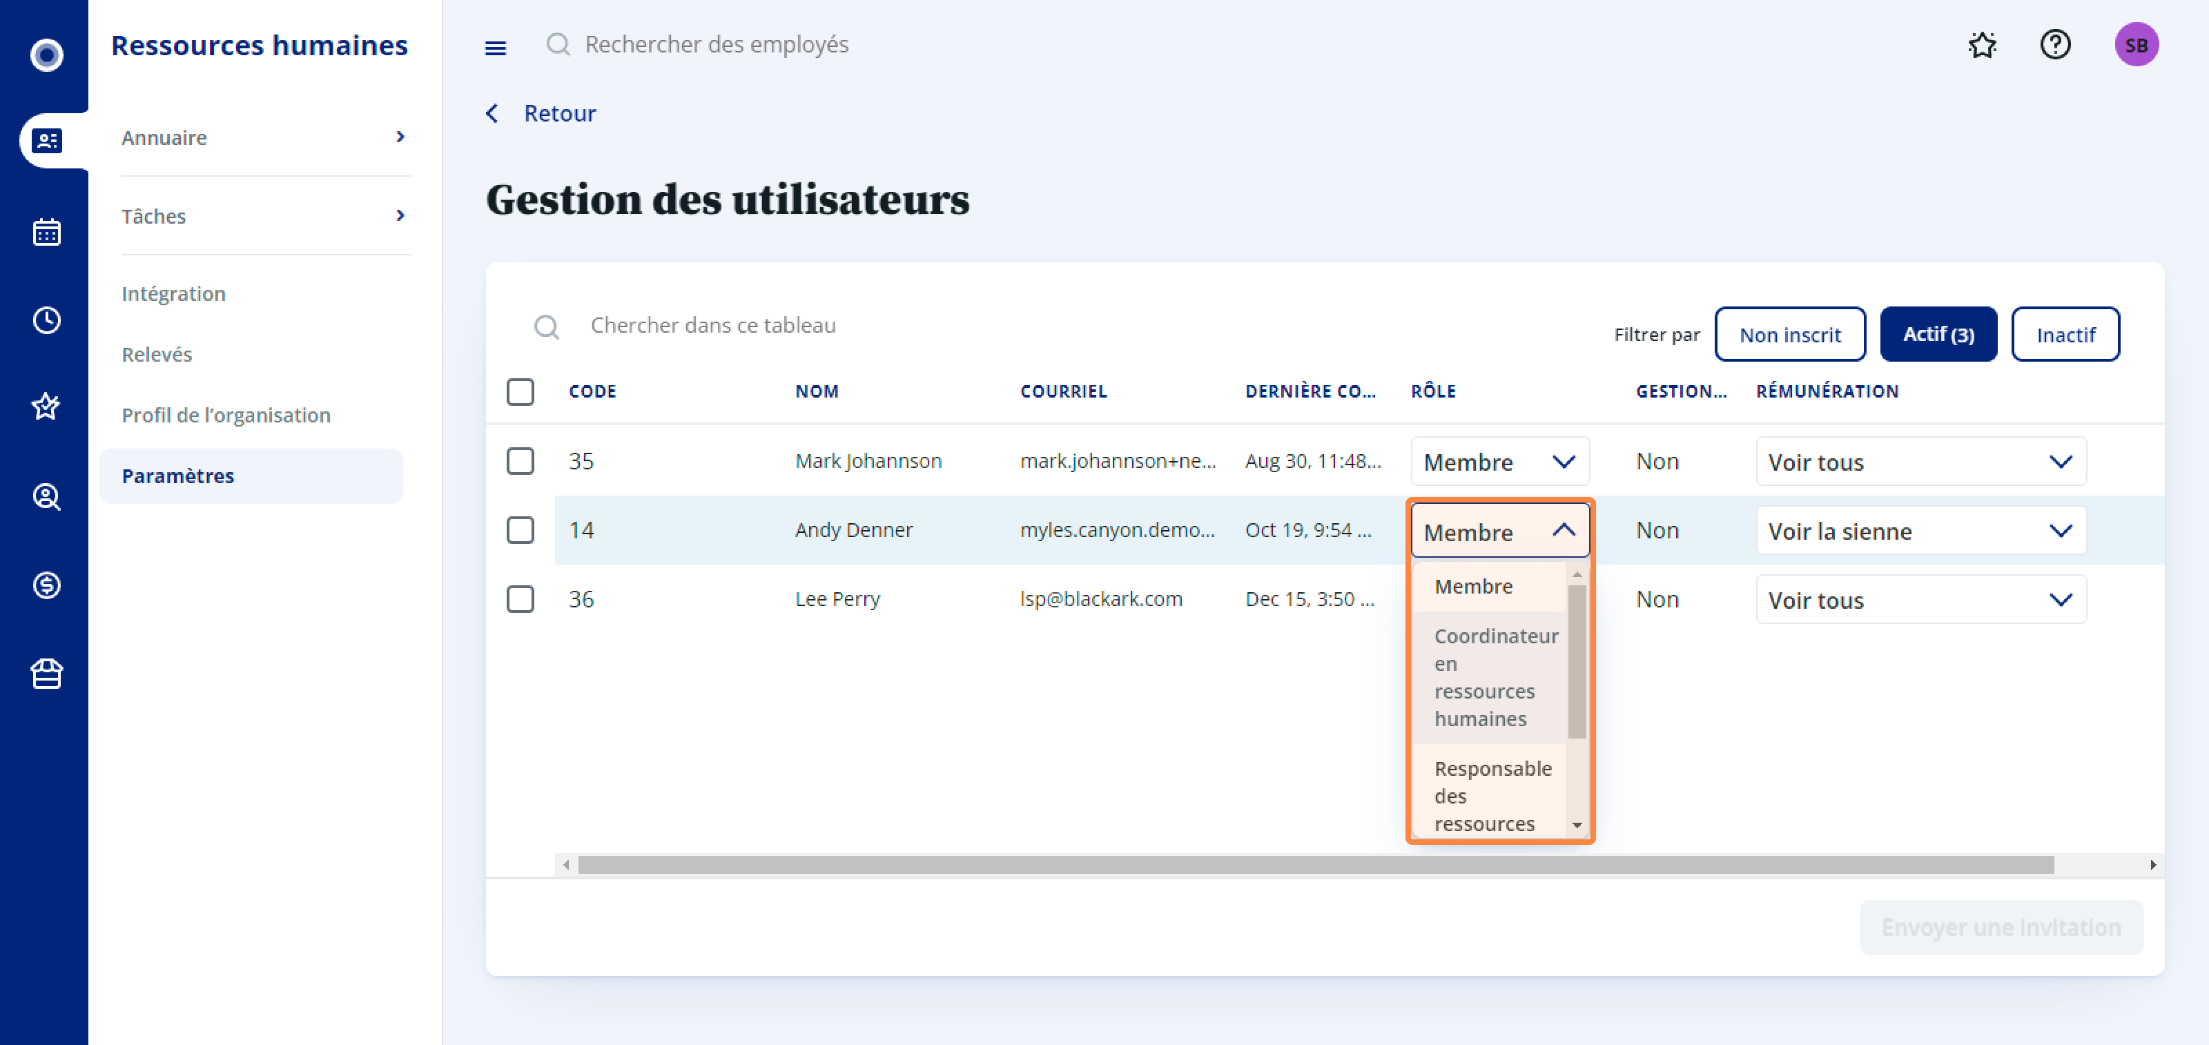Open the marketplace store icon
Viewport: 2209px width, 1045px height.
pos(46,673)
